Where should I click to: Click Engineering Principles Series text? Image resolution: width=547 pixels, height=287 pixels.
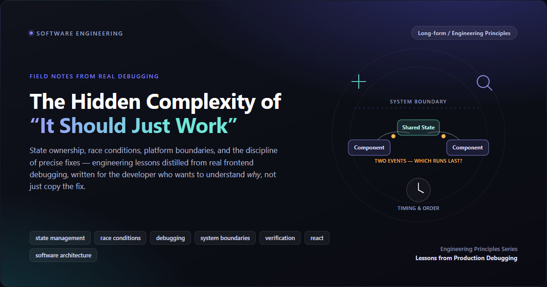pos(479,249)
